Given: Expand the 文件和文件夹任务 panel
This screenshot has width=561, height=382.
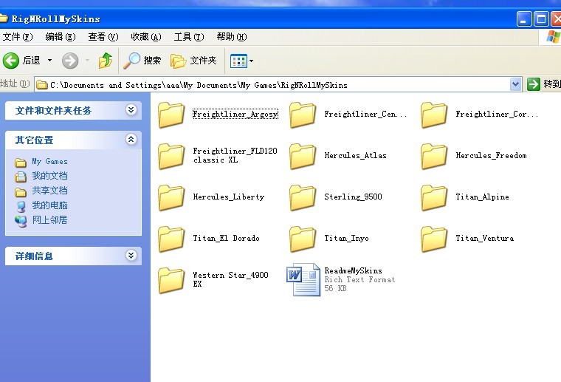Looking at the screenshot, I should [131, 110].
